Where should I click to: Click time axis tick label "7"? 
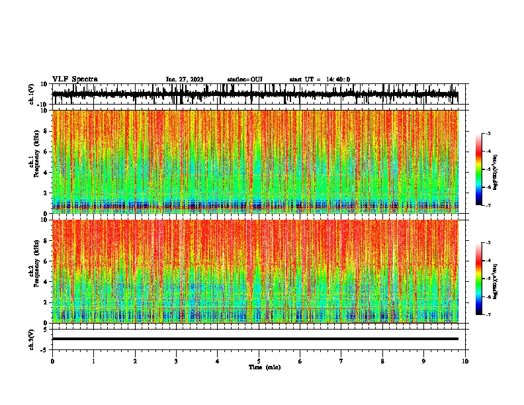pos(341,361)
